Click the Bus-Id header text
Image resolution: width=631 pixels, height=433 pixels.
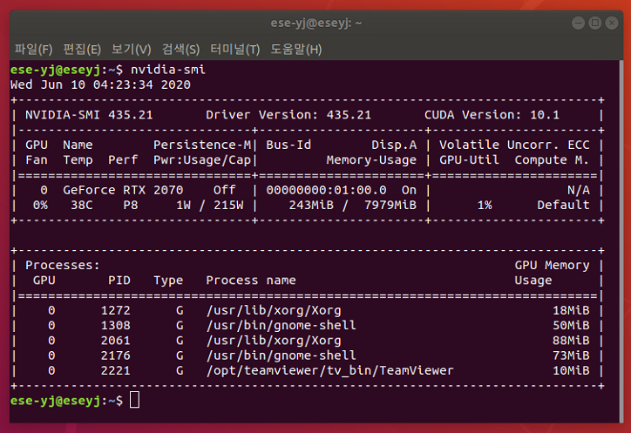(x=288, y=145)
